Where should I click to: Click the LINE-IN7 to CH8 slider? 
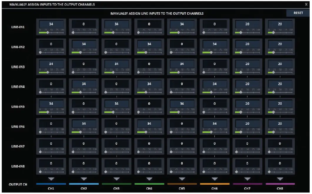[280, 152]
